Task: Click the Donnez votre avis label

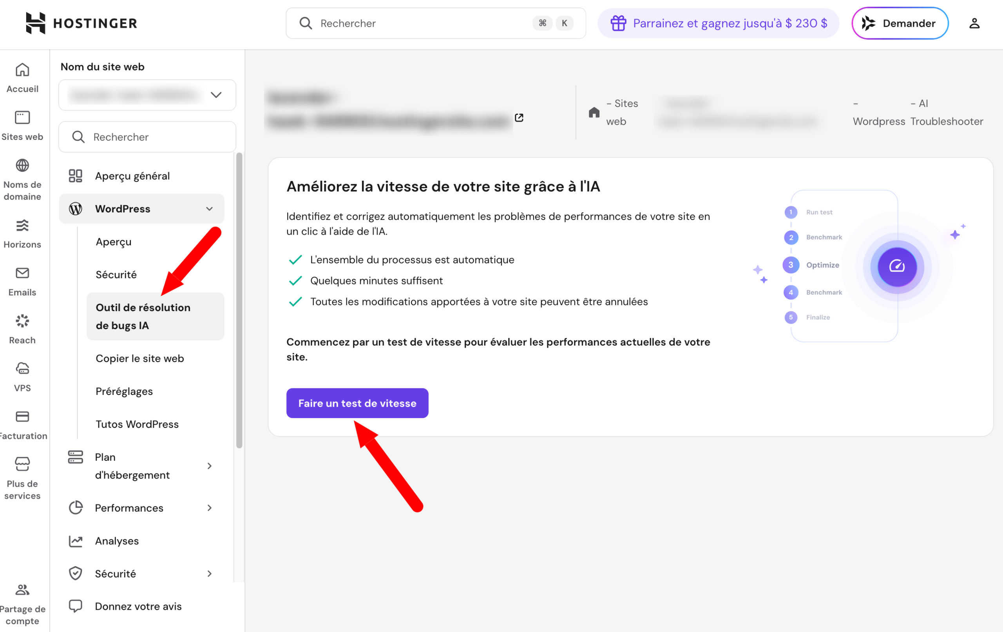Action: click(x=138, y=606)
